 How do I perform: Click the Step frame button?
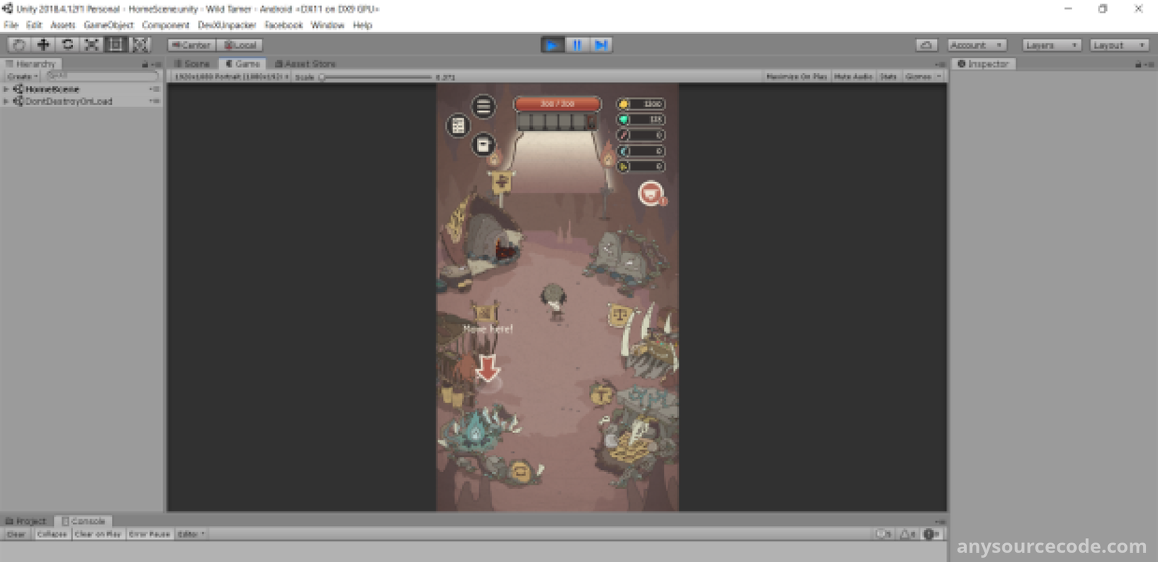point(601,45)
